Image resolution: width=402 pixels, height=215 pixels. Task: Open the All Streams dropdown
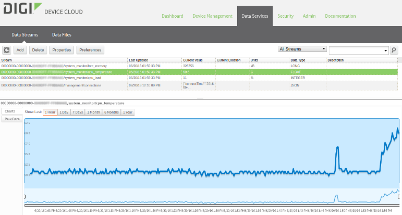302,49
